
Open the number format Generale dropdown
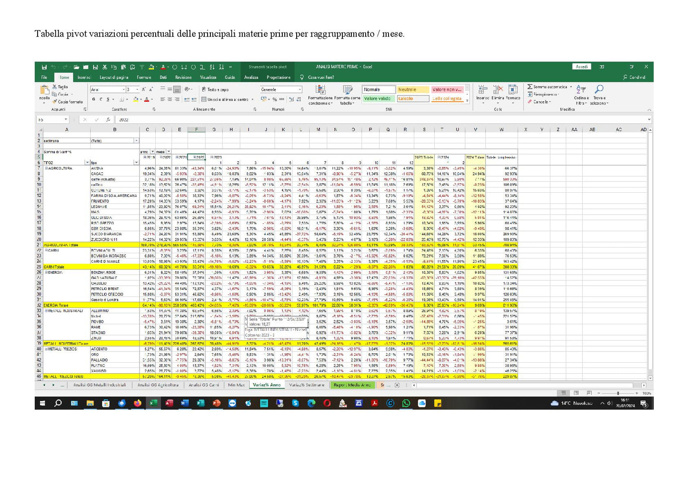pyautogui.click(x=299, y=89)
